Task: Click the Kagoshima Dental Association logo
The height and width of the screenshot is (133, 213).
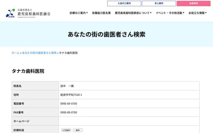Action: (x=28, y=13)
